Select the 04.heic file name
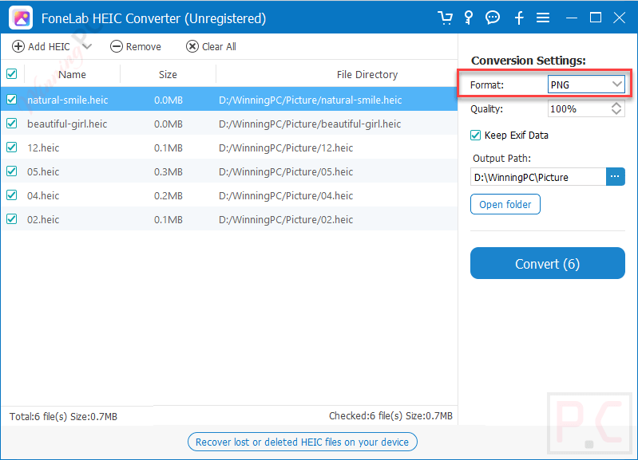The height and width of the screenshot is (460, 638). [x=43, y=196]
